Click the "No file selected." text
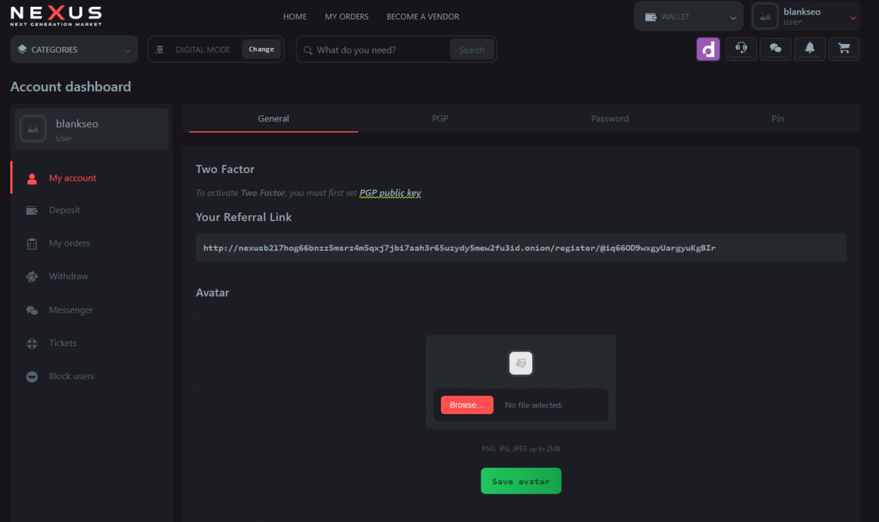Viewport: 879px width, 522px height. pyautogui.click(x=534, y=405)
